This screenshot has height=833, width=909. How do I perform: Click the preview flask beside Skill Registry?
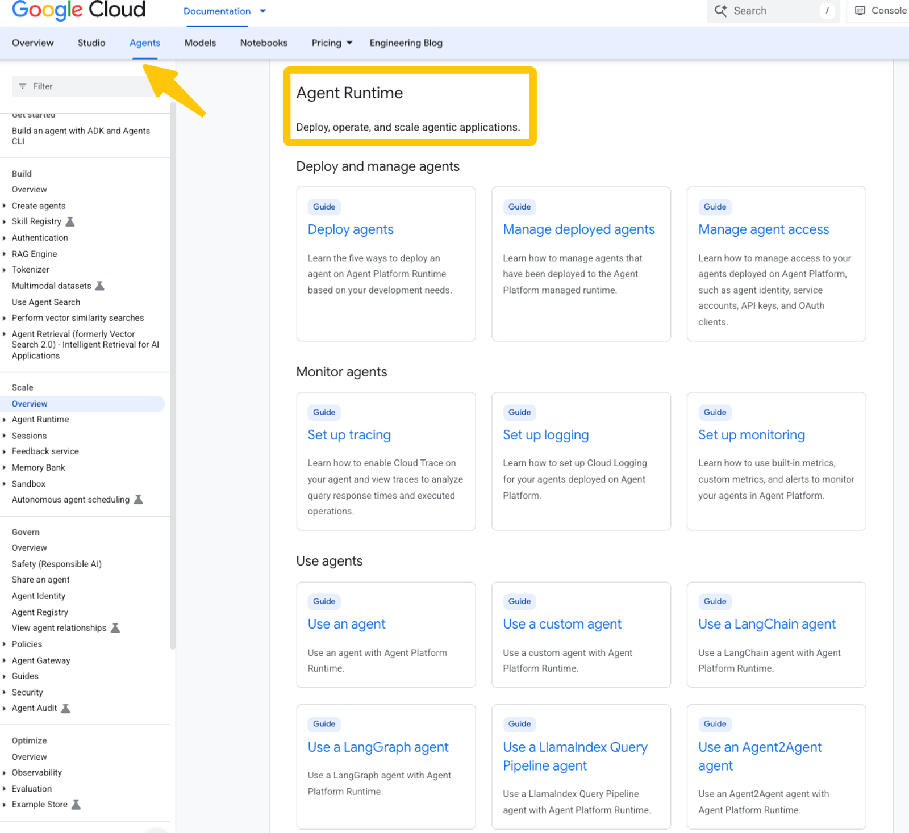[x=70, y=221]
